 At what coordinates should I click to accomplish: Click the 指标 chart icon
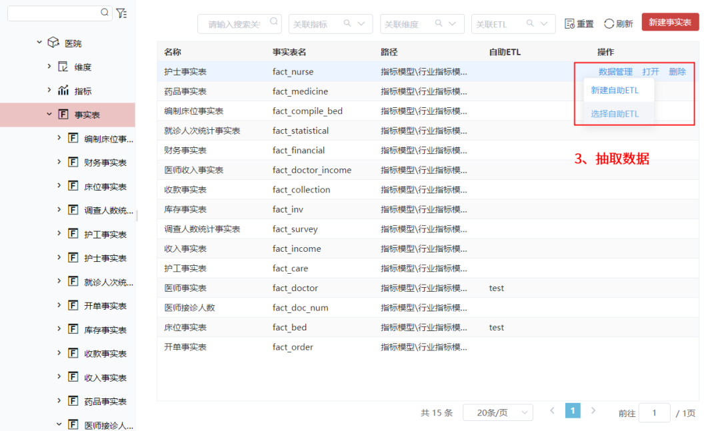point(63,91)
